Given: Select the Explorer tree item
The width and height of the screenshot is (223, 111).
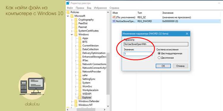Looking at the screenshot, I should (87, 98).
